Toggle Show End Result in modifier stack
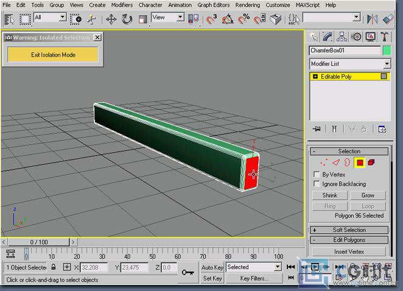Viewport: 403px width, 291px height. (334, 128)
